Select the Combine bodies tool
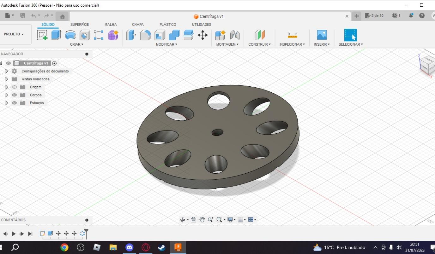Screen dimensions: 435x254 click(x=174, y=35)
